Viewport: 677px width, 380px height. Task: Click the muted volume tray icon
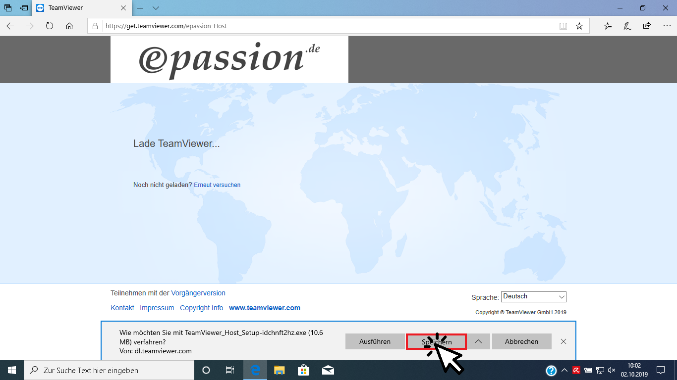(x=612, y=370)
